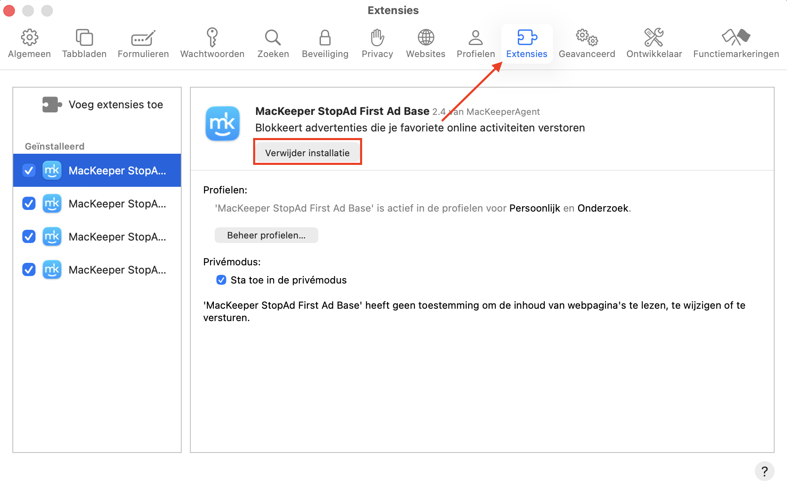This screenshot has height=486, width=787.
Task: Select the second MacKeeper StopA... list row
Action: click(97, 203)
